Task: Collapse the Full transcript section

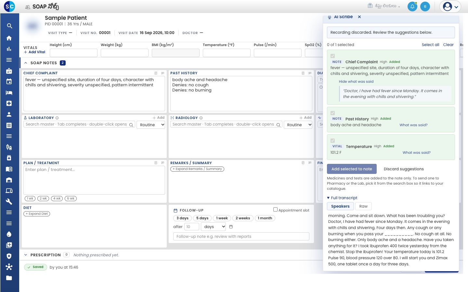Action: tap(342, 198)
